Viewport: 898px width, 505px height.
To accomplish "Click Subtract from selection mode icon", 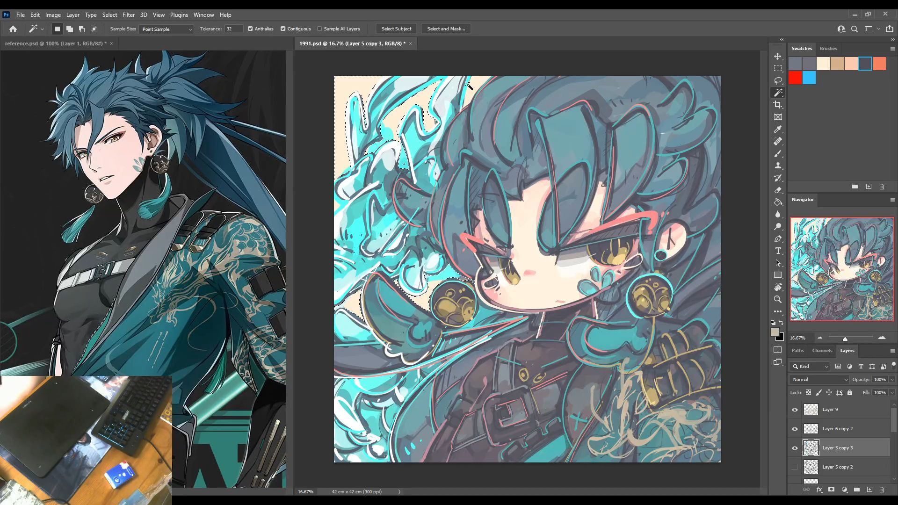I will coord(82,29).
